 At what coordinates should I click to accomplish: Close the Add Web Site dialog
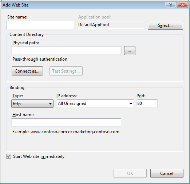[182, 5]
